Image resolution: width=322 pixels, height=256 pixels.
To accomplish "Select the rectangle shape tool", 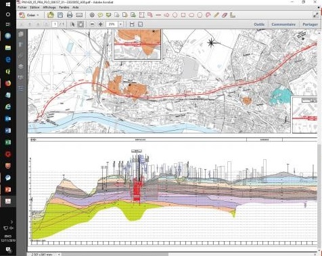I will [x=183, y=15].
